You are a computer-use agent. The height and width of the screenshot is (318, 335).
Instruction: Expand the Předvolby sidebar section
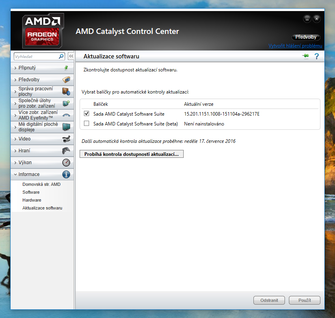[x=42, y=80]
